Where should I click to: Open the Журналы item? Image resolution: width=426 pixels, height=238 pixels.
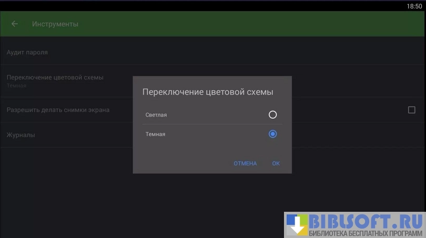21,135
